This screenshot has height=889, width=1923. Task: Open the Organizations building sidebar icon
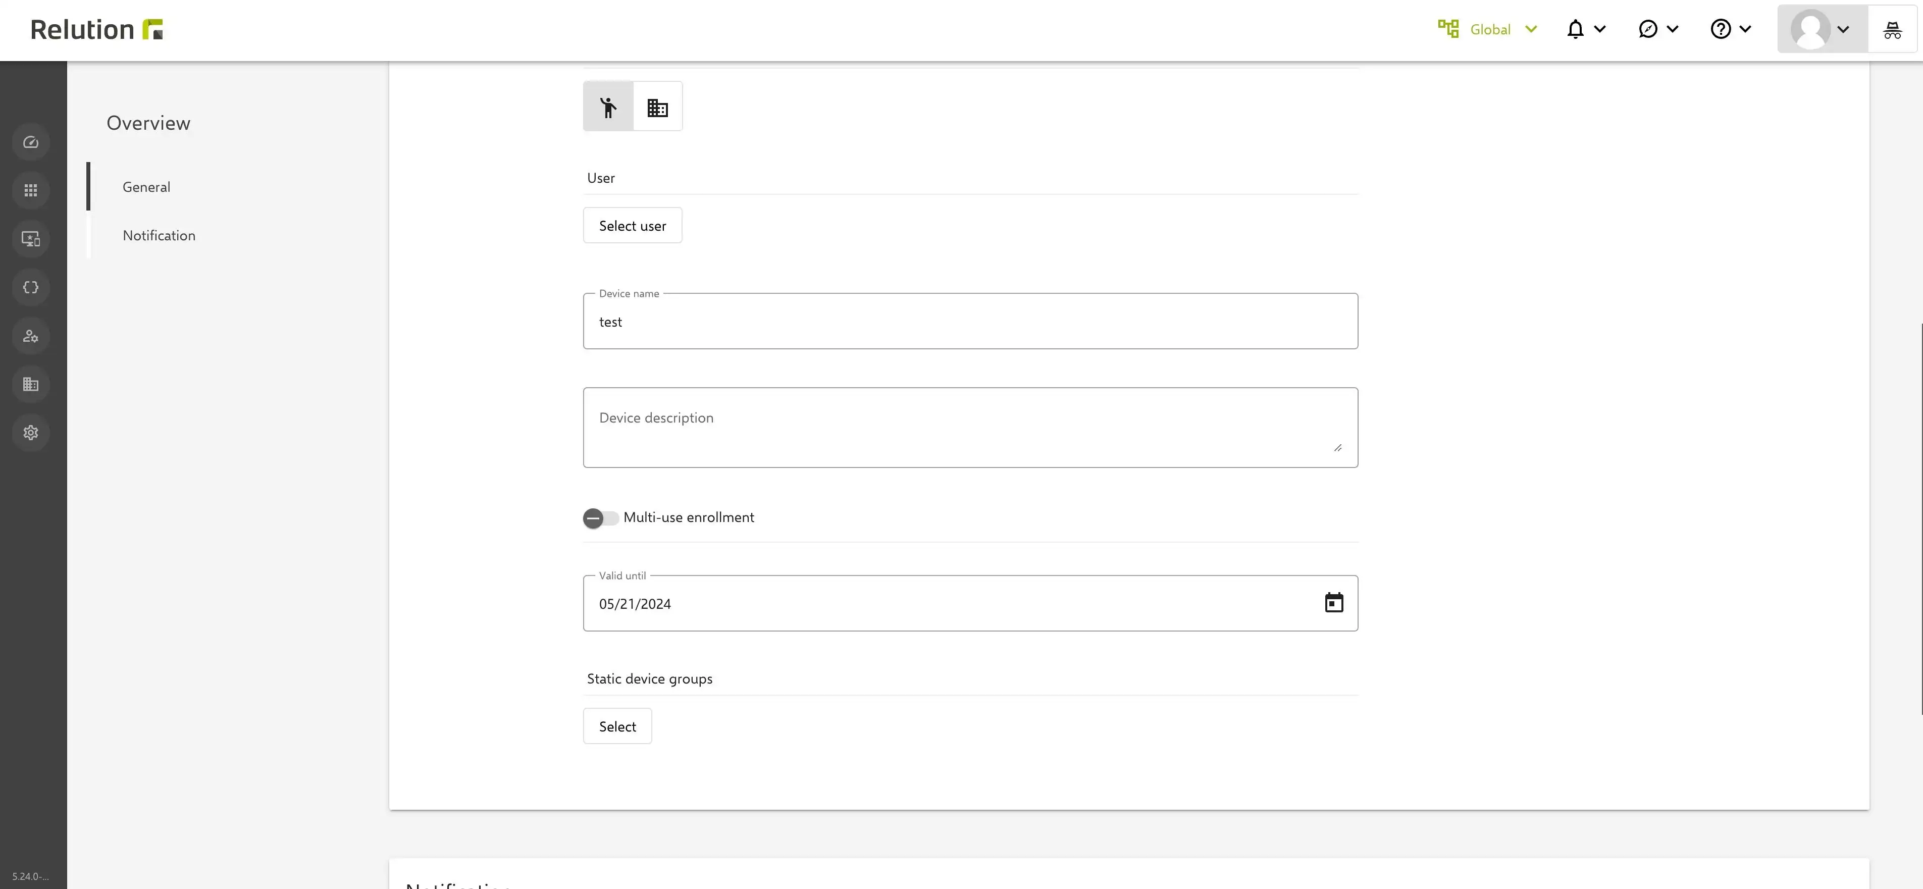tap(31, 384)
